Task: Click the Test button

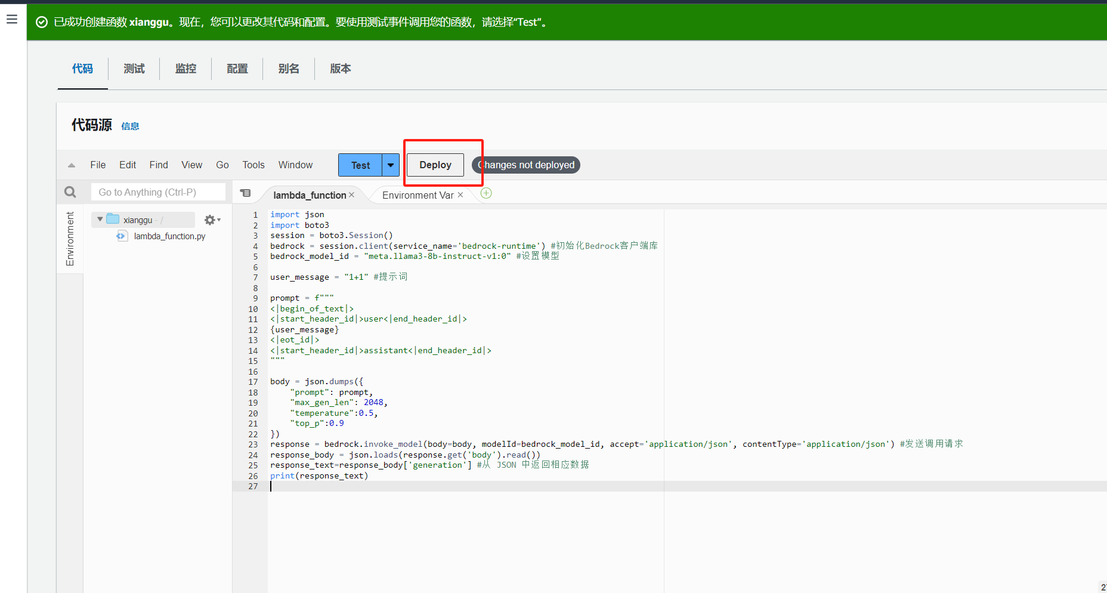Action: tap(360, 165)
